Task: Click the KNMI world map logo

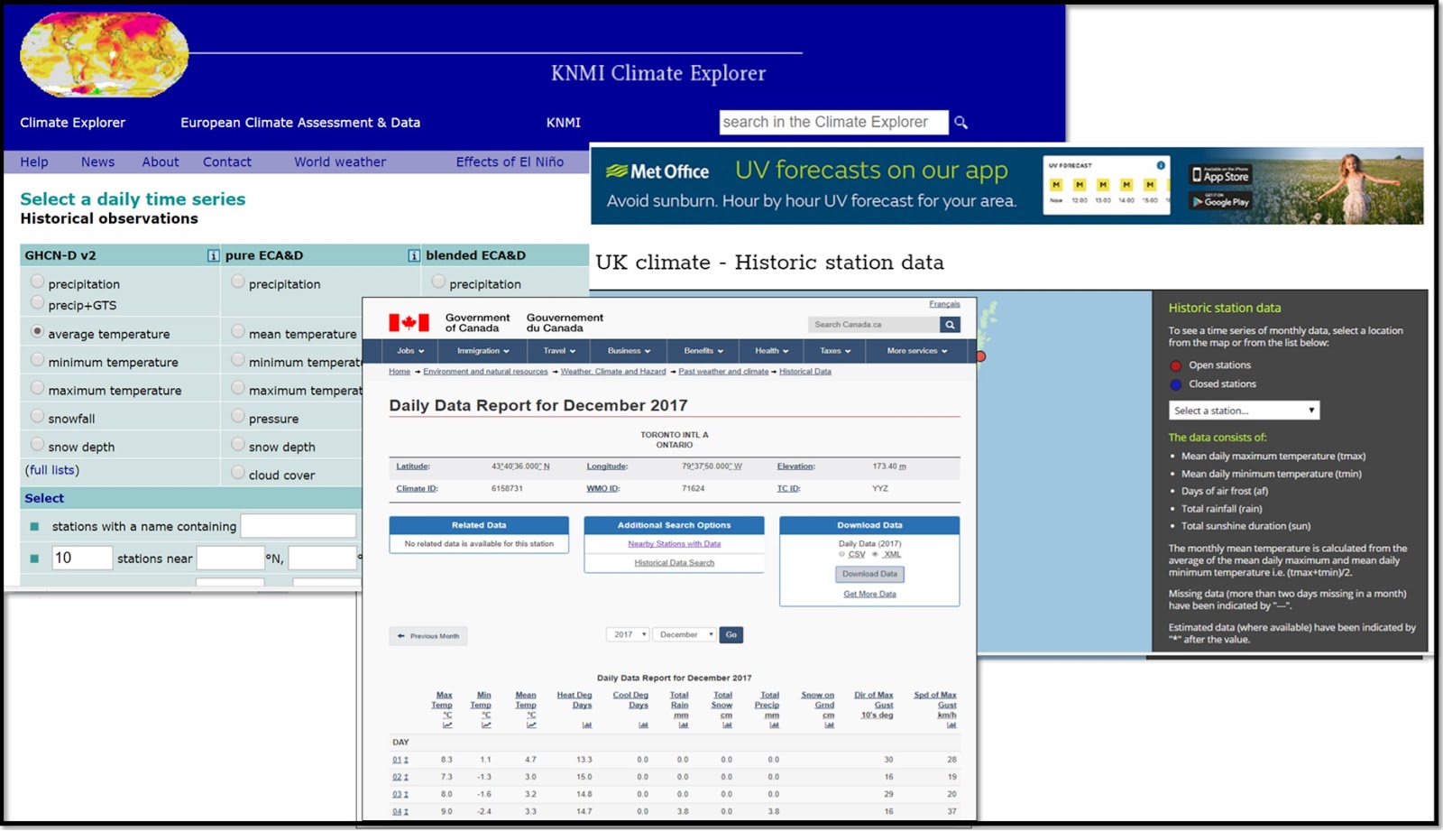Action: click(105, 54)
